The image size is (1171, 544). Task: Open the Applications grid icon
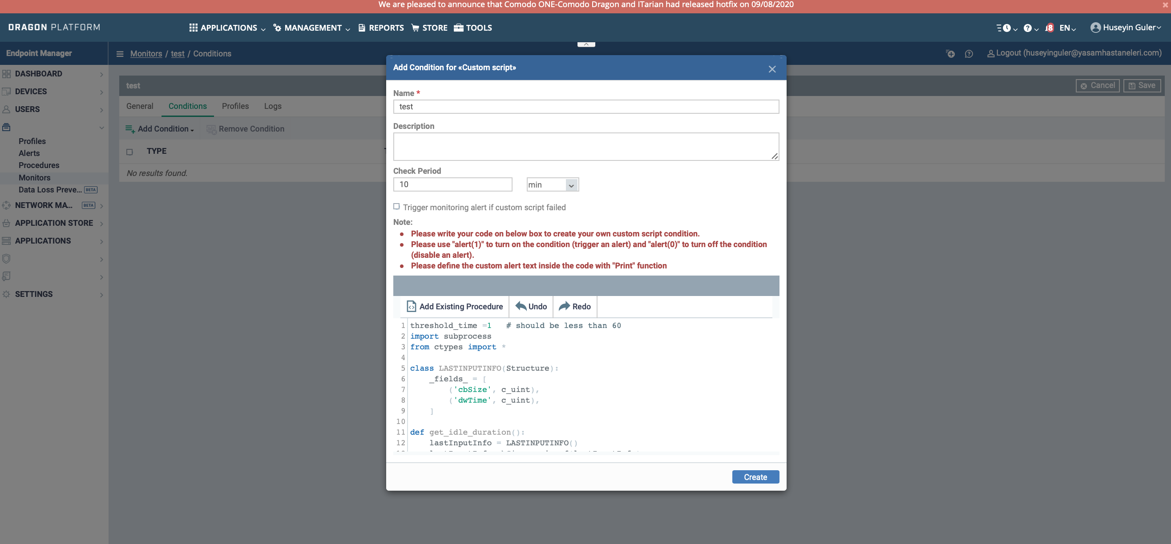point(193,28)
